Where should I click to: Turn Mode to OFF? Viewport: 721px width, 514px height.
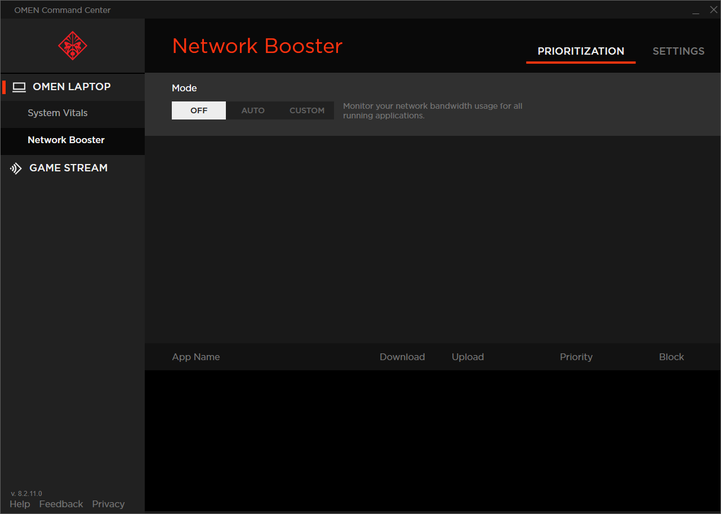point(198,110)
